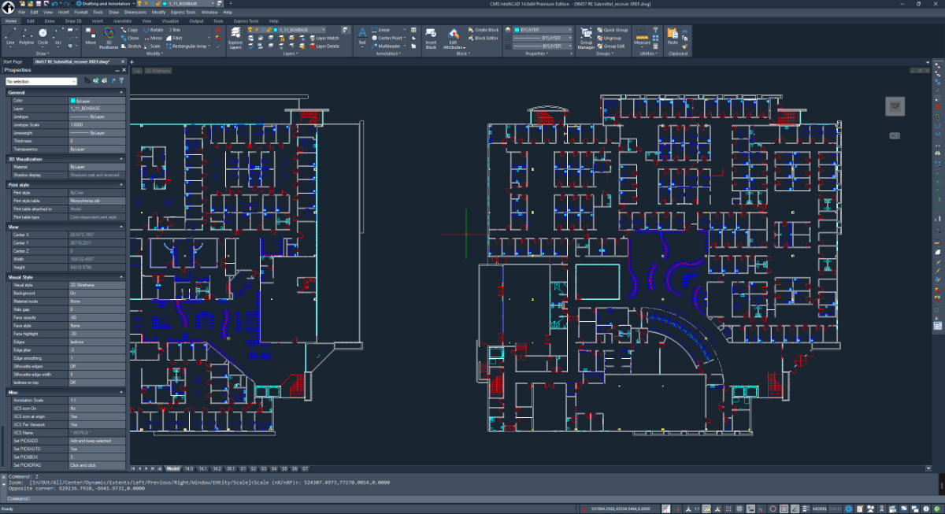Click the Quick Group button
The width and height of the screenshot is (945, 514).
pyautogui.click(x=613, y=29)
